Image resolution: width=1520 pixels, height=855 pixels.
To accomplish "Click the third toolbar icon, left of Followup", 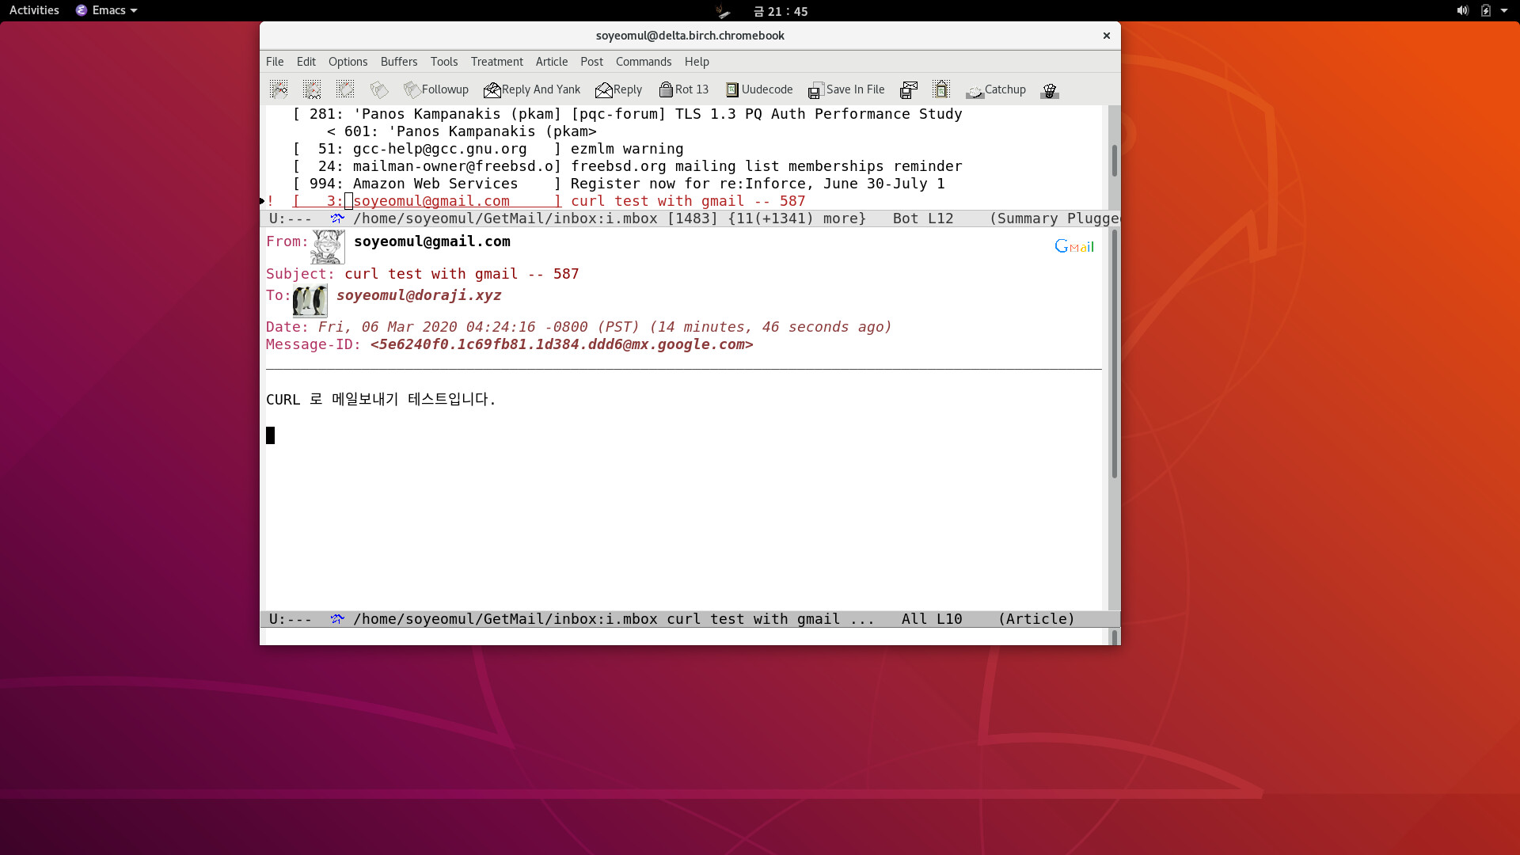I will click(x=345, y=89).
